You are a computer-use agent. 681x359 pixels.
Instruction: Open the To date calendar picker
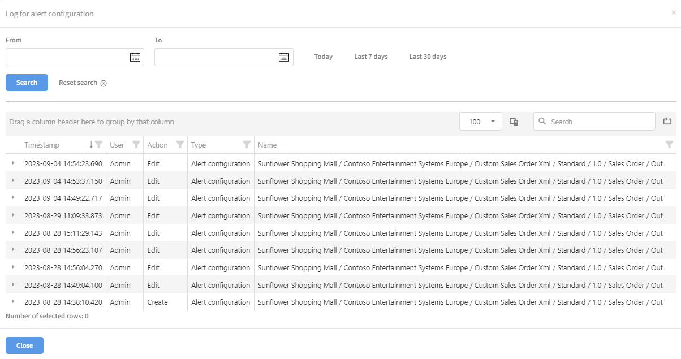click(284, 57)
